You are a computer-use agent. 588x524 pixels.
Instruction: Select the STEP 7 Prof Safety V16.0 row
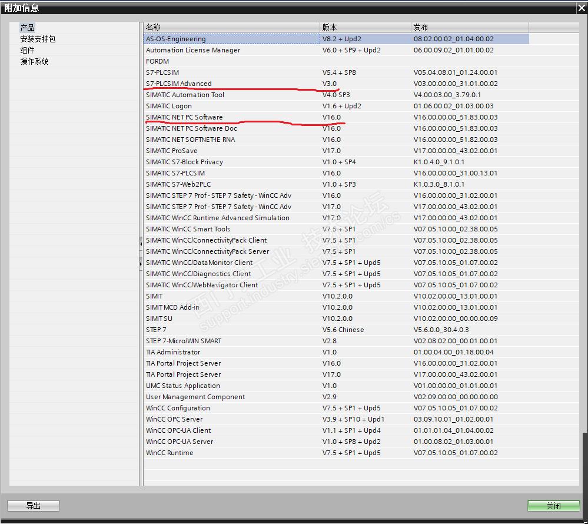pos(336,195)
